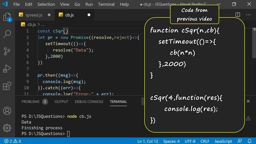
Task: Close unsaved cb.js tab via dot
Action: coord(89,15)
